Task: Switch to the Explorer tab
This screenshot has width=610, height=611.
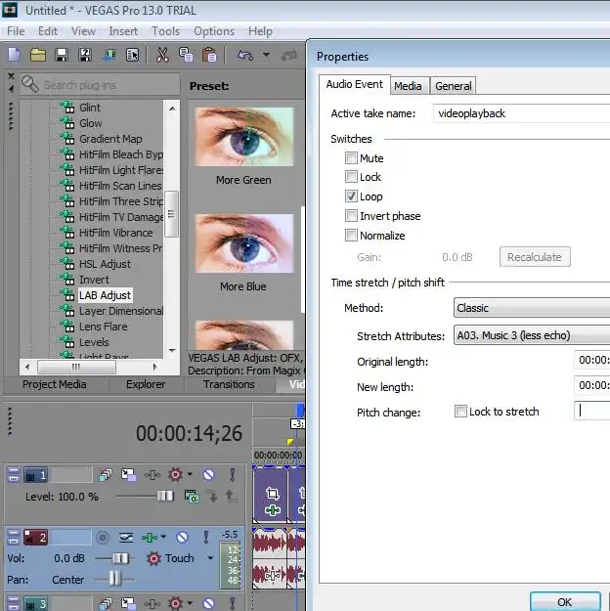Action: click(x=146, y=384)
